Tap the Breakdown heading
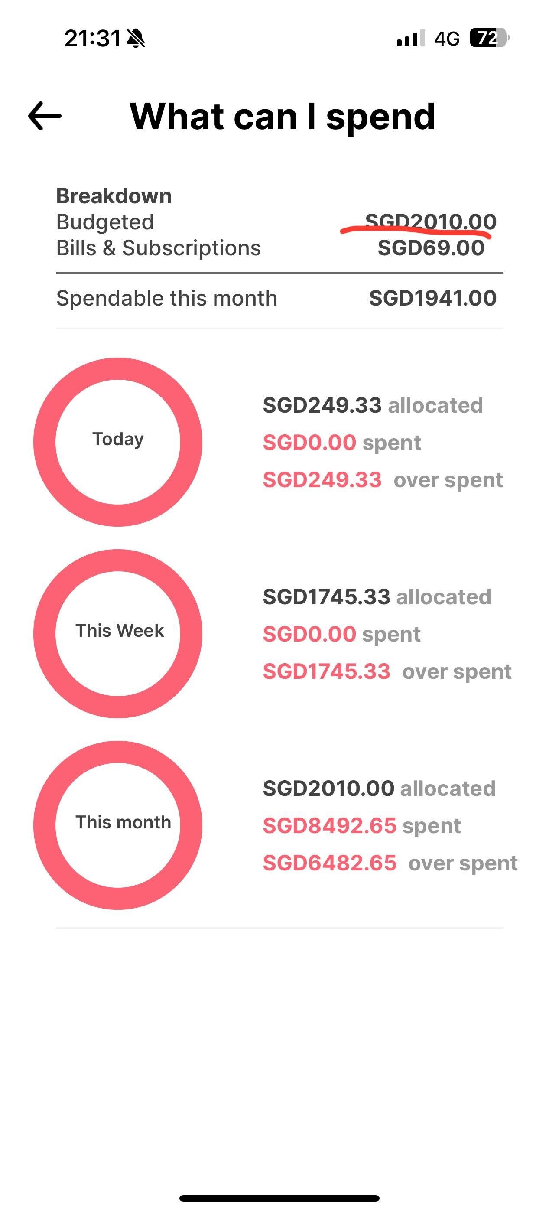559x1212 pixels. point(114,196)
